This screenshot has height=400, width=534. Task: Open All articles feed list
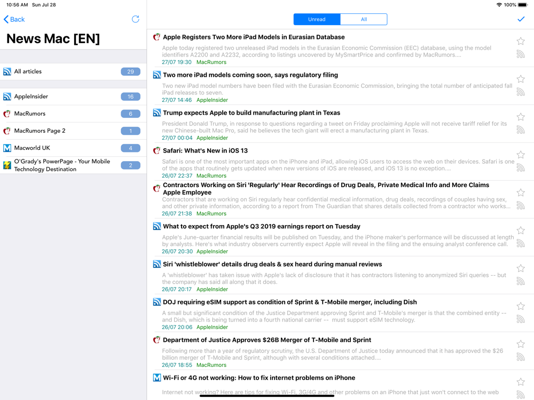pyautogui.click(x=73, y=71)
